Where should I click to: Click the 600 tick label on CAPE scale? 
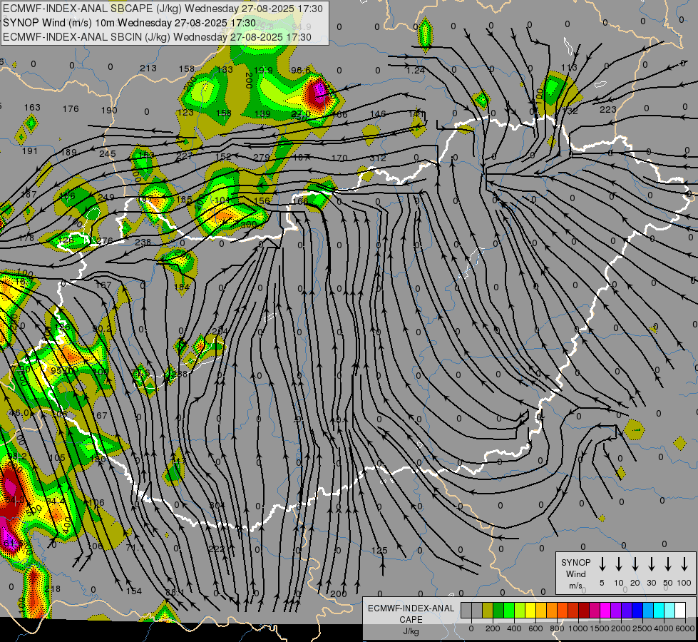point(535,628)
